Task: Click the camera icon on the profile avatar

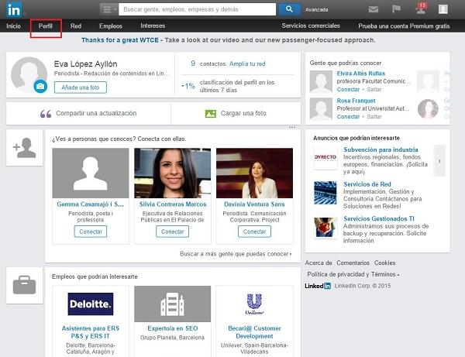Action: pyautogui.click(x=40, y=88)
